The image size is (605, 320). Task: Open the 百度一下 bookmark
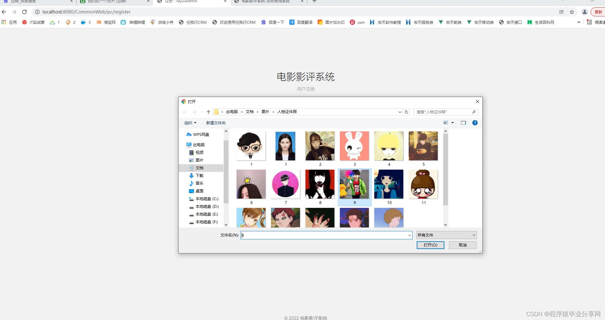click(x=273, y=22)
